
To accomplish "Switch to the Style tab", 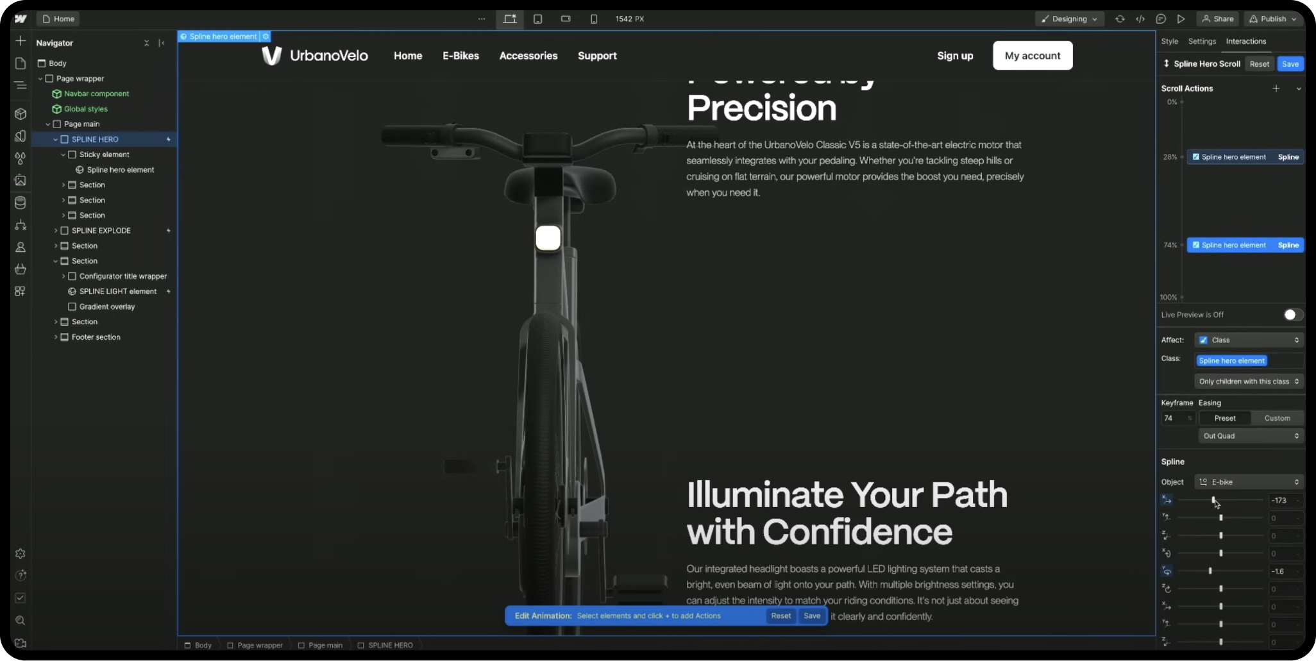I will (x=1170, y=41).
